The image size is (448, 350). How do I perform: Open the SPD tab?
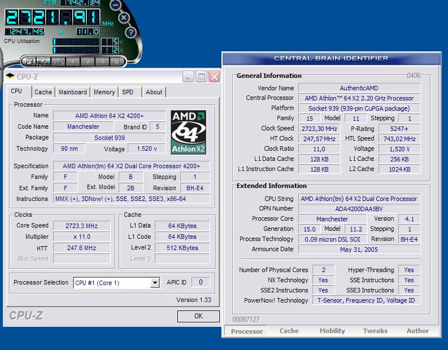point(128,92)
